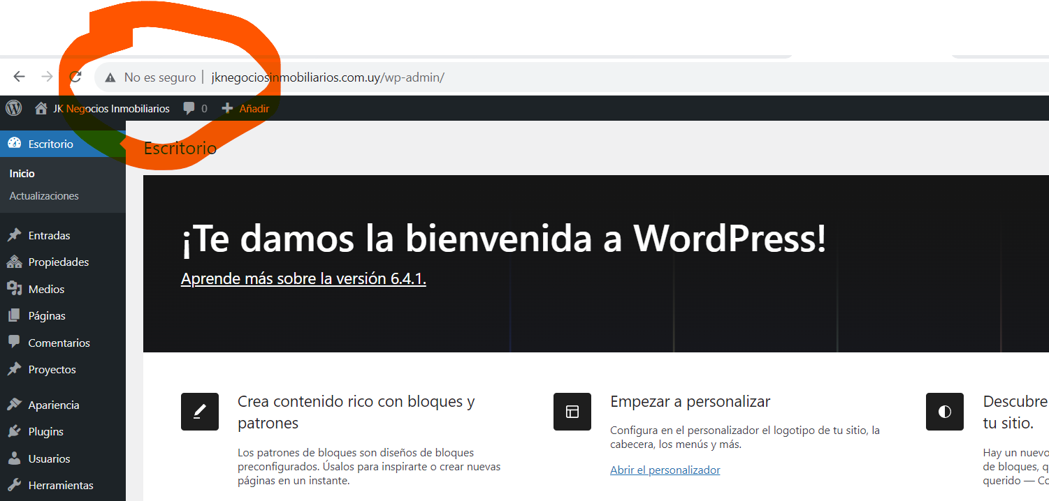Click the URL address bar field
This screenshot has width=1049, height=501.
coord(572,77)
